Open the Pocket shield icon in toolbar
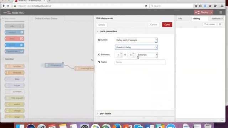The width and height of the screenshot is (228, 128). point(215,6)
